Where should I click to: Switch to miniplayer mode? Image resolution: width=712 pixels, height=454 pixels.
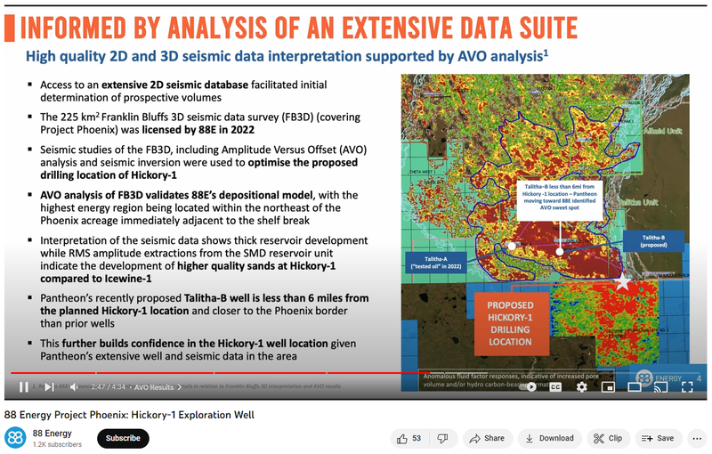pos(608,387)
